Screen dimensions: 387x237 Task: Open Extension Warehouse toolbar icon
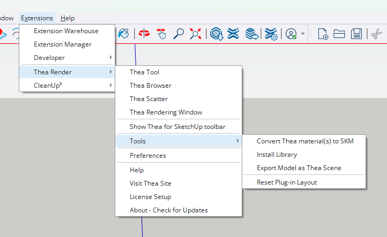233,34
